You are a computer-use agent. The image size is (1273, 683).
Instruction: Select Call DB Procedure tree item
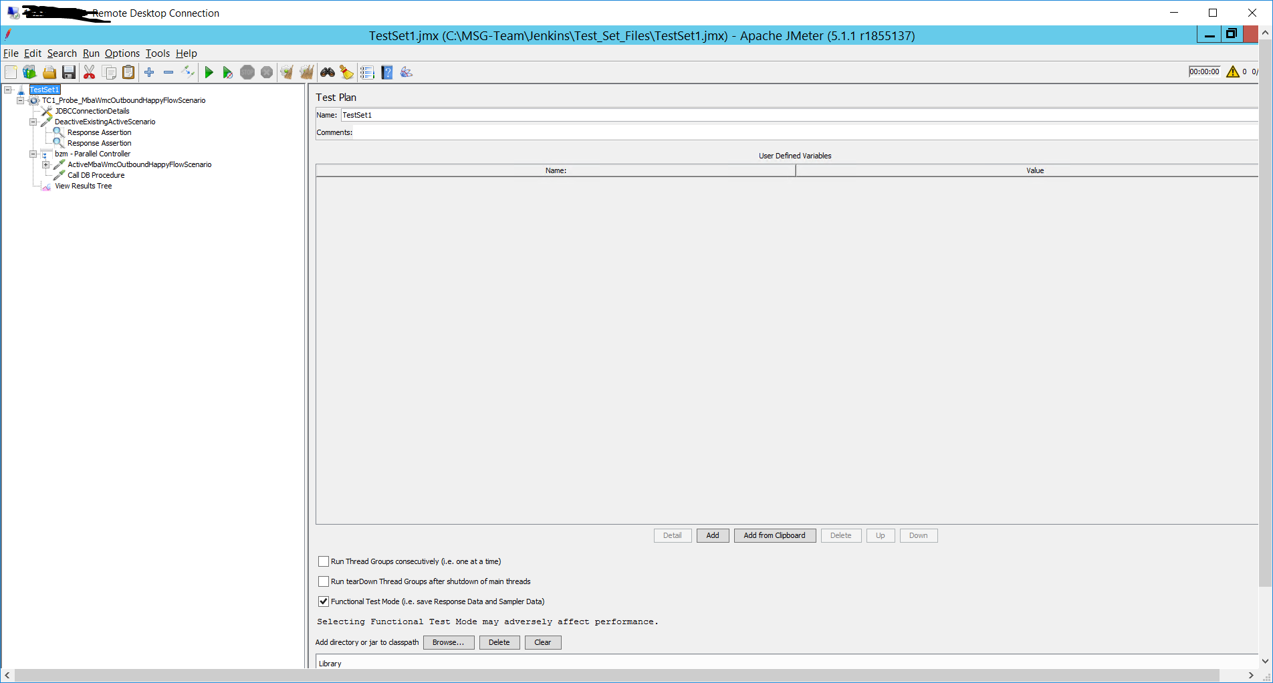96,175
